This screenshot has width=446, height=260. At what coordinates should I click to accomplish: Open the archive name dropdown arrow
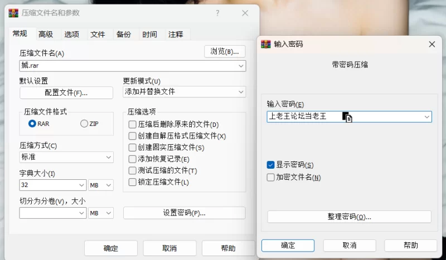tap(241, 66)
